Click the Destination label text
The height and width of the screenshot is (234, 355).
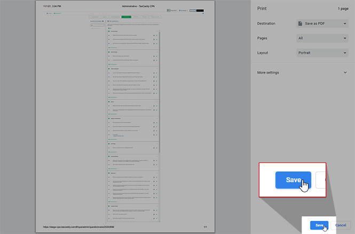(x=267, y=24)
